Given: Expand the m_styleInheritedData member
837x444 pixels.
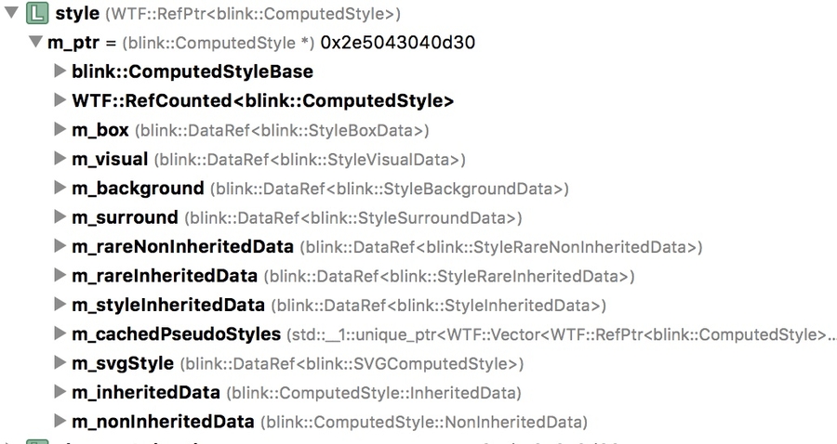Looking at the screenshot, I should (60, 305).
